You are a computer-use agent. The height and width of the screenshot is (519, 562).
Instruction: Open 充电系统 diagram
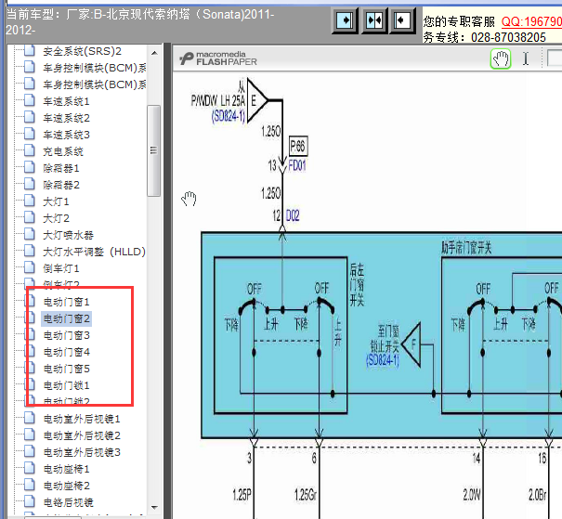click(63, 151)
